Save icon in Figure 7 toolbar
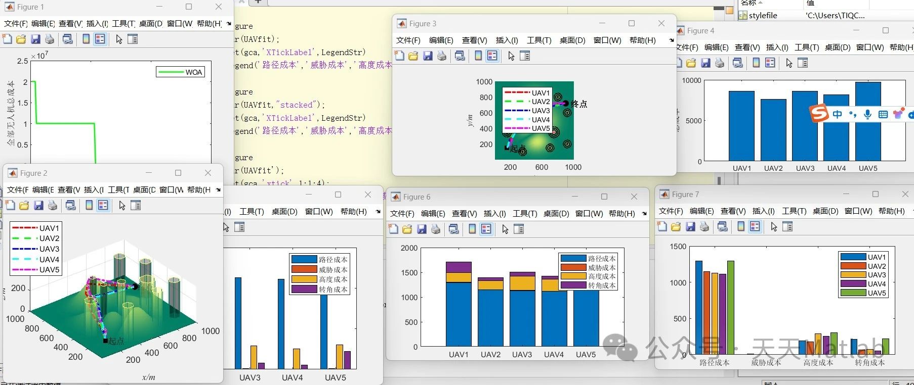914x385 pixels. click(690, 227)
